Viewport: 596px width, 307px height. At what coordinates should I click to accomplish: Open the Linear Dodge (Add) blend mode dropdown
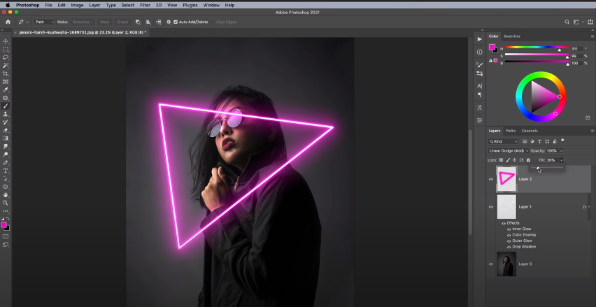[x=507, y=150]
